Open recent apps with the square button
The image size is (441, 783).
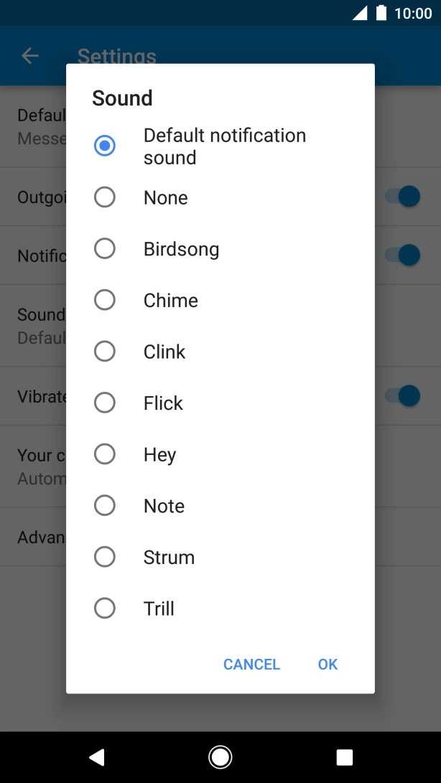click(344, 756)
